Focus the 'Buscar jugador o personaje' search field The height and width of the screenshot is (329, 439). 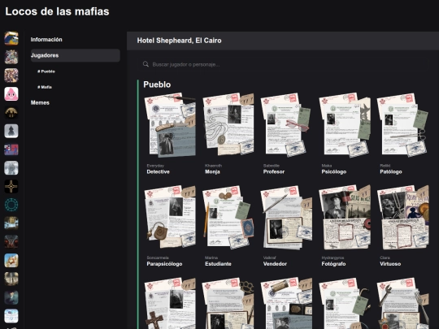[283, 64]
